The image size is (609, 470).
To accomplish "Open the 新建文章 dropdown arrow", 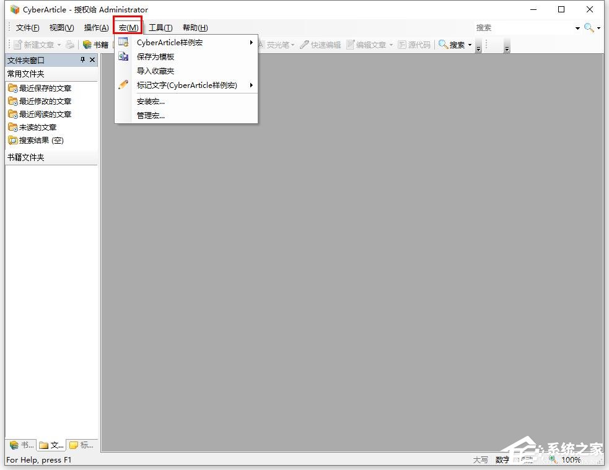I will click(59, 45).
